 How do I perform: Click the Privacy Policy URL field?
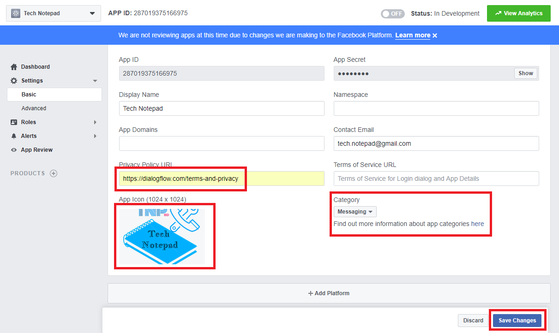pyautogui.click(x=222, y=178)
